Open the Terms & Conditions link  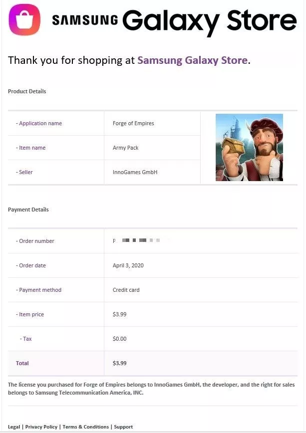(x=86, y=427)
